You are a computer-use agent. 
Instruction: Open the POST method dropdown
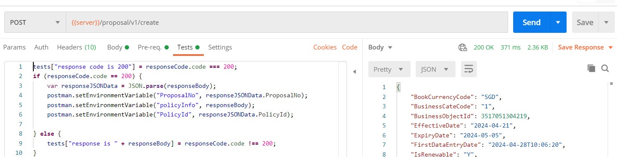tap(35, 23)
